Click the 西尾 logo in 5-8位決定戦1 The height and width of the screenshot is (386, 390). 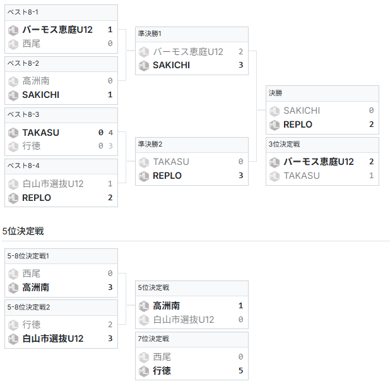(x=13, y=274)
